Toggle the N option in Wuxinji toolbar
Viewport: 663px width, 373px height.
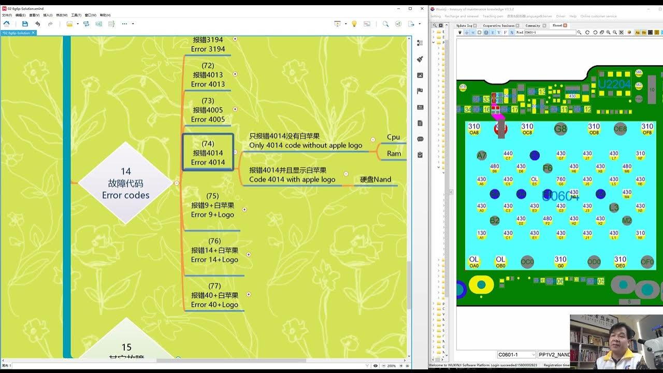512,32
